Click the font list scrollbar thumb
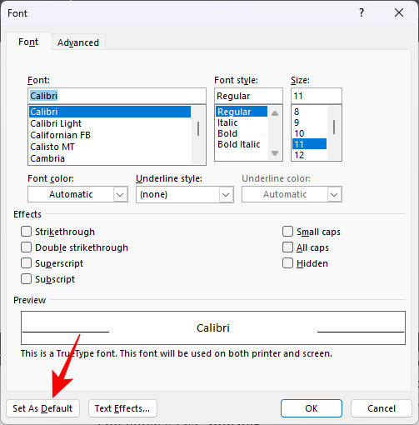 point(198,128)
